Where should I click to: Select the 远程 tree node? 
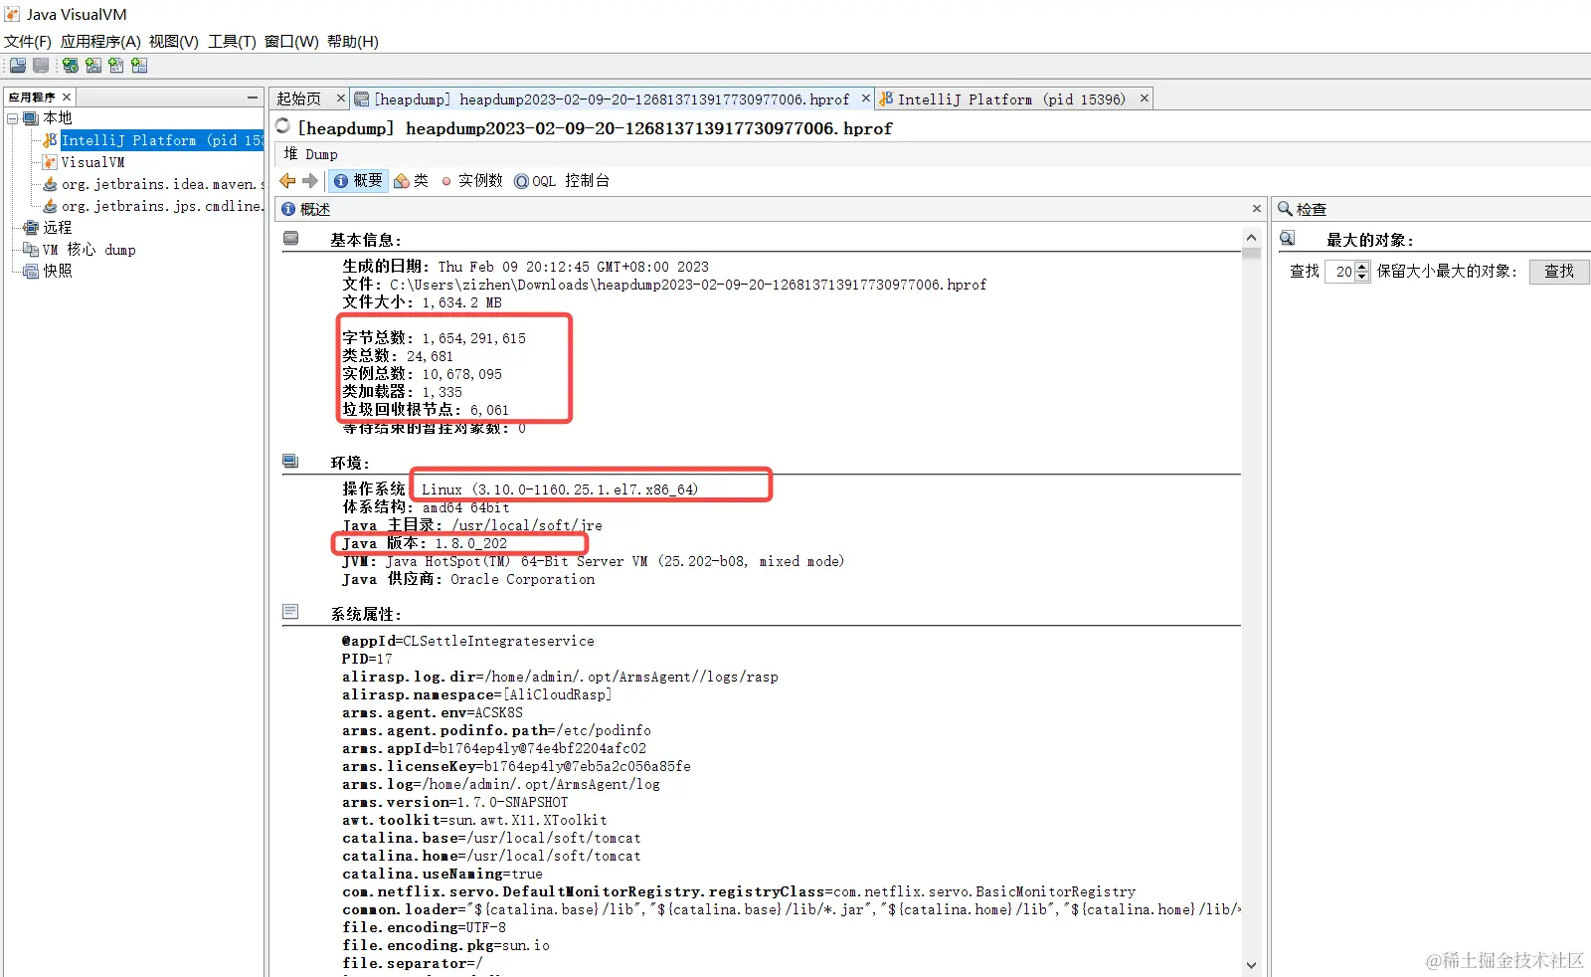point(58,228)
